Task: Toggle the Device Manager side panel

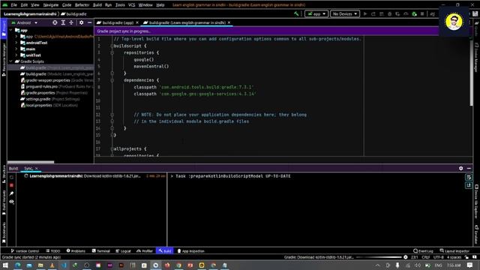Action: [x=477, y=57]
